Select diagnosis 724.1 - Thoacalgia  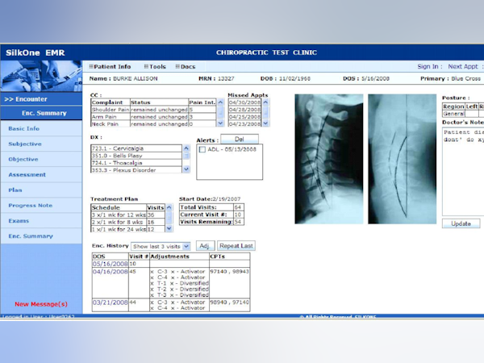(136, 163)
